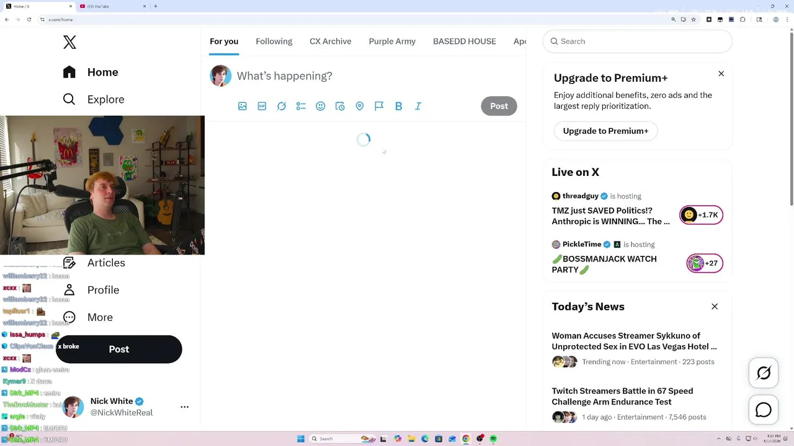Click the page scrollbar thumb
The height and width of the screenshot is (446, 794).
(791, 118)
